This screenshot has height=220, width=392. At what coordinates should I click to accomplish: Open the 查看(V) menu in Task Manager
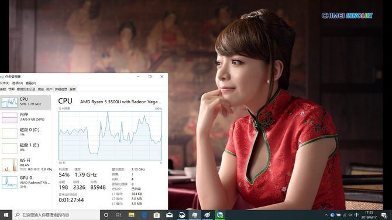click(31, 83)
